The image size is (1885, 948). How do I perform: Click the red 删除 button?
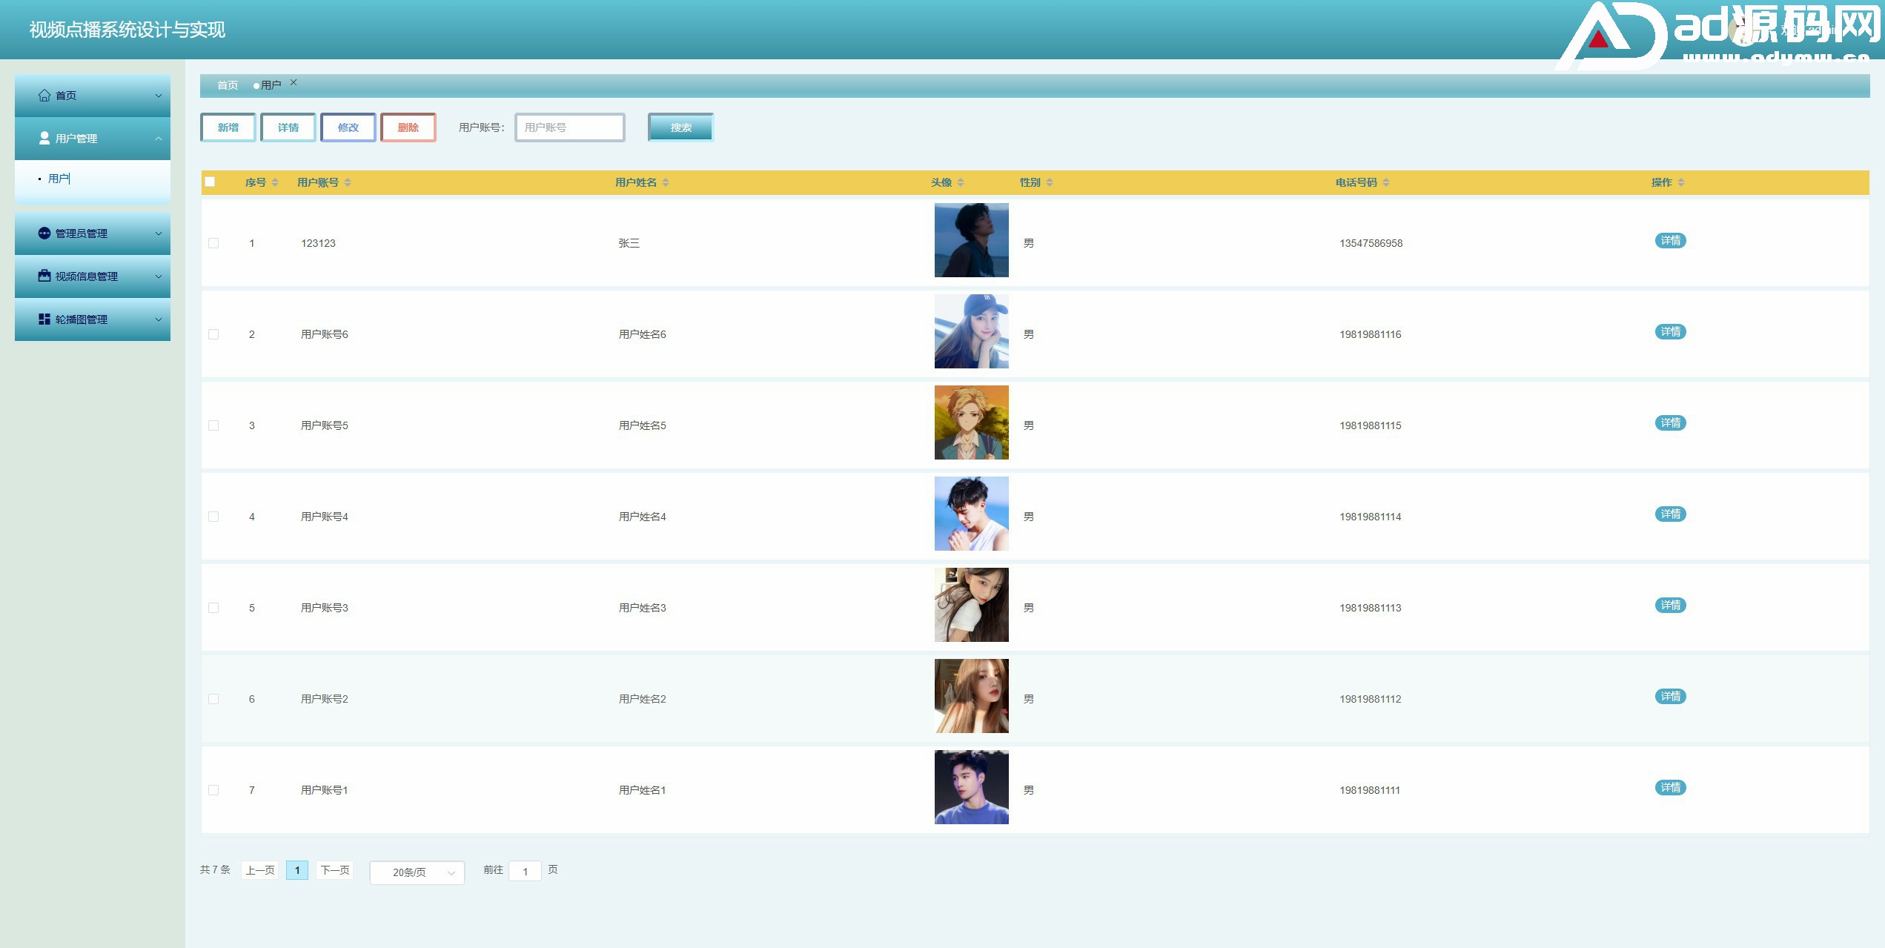tap(408, 127)
